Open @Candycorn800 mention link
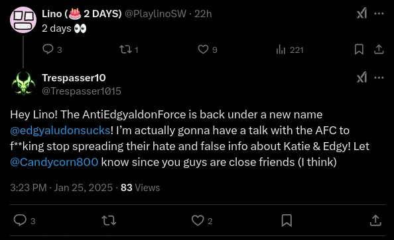The height and width of the screenshot is (240, 394). coord(54,162)
